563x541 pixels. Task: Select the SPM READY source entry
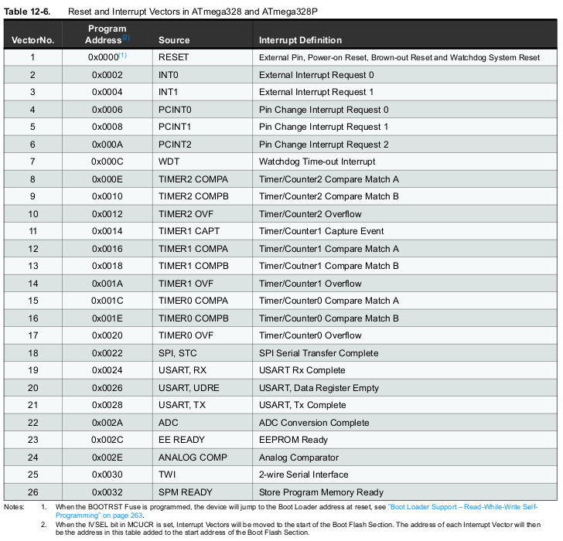coord(185,492)
